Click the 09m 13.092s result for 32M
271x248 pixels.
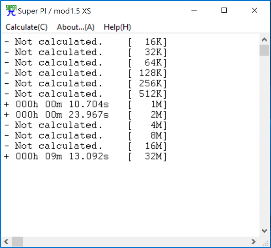(85, 157)
